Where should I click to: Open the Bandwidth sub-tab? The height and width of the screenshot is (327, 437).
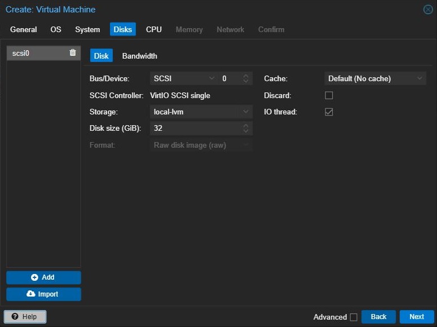click(x=140, y=56)
